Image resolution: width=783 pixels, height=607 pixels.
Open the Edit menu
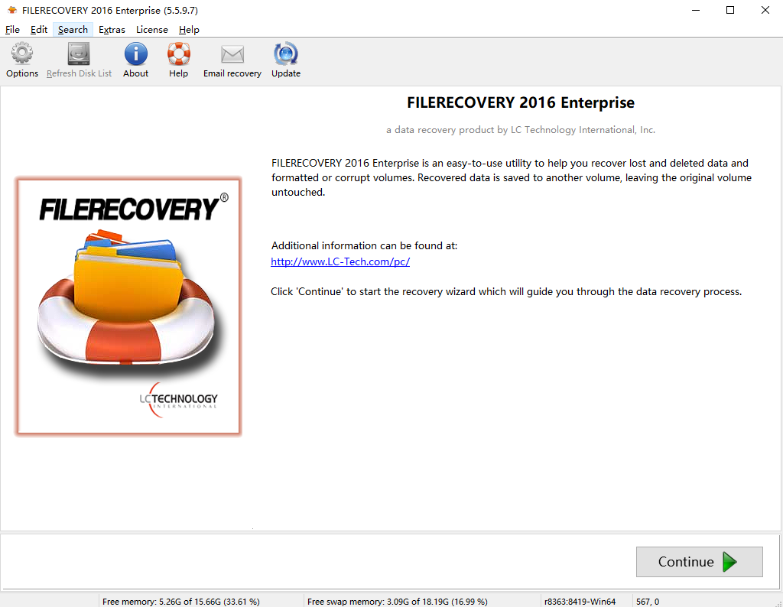[39, 30]
